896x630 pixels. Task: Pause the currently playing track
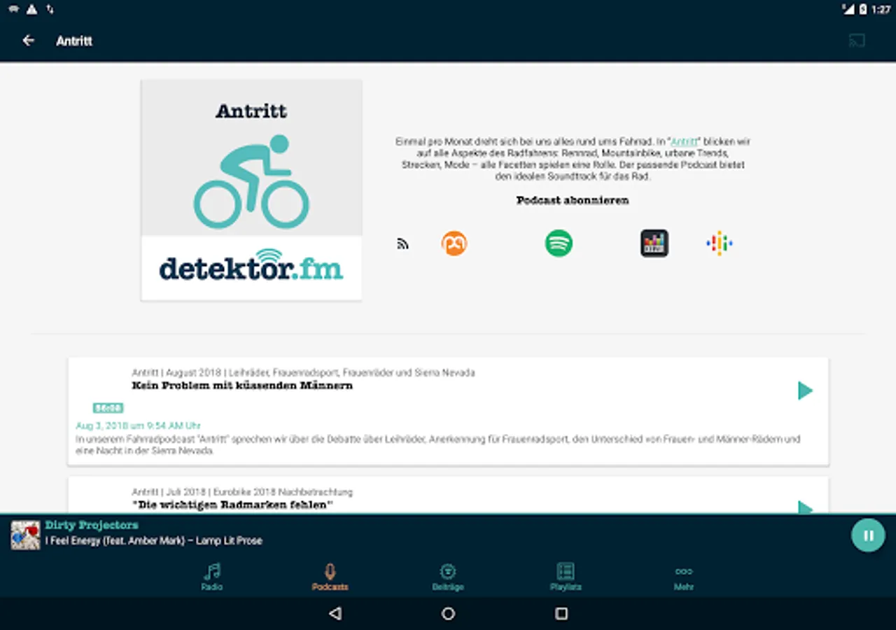tap(868, 535)
